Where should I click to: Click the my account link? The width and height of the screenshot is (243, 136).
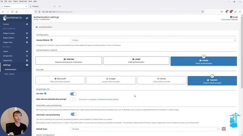[x=226, y=20]
